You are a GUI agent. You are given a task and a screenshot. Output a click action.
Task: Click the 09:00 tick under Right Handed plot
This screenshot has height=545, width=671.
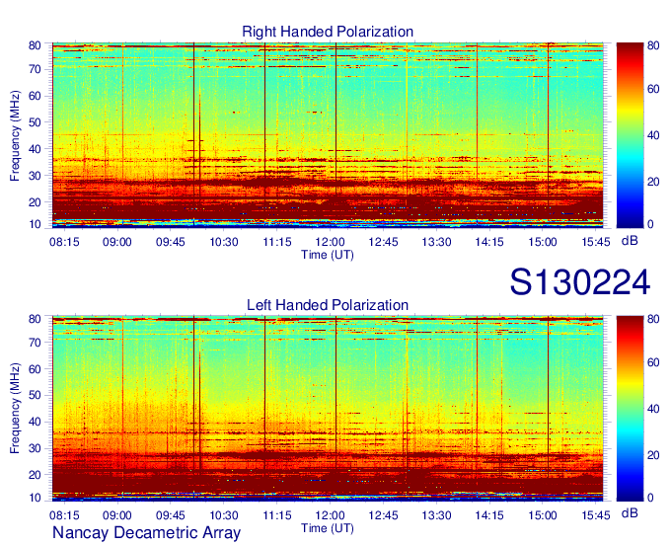coord(117,242)
